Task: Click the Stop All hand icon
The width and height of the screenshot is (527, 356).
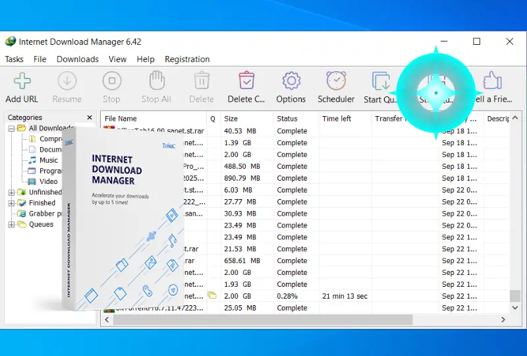Action: (x=157, y=80)
